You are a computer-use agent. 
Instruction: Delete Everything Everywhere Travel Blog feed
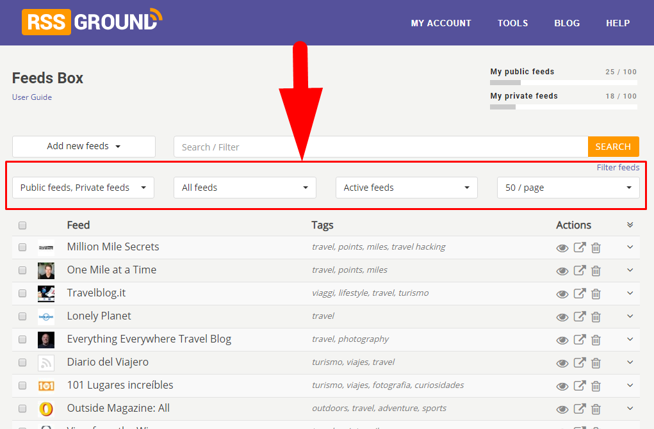[596, 340]
